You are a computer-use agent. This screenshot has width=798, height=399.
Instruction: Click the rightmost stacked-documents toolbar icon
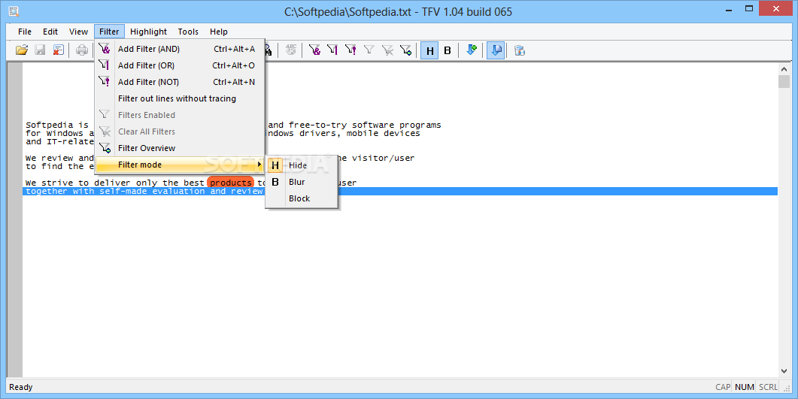(519, 50)
